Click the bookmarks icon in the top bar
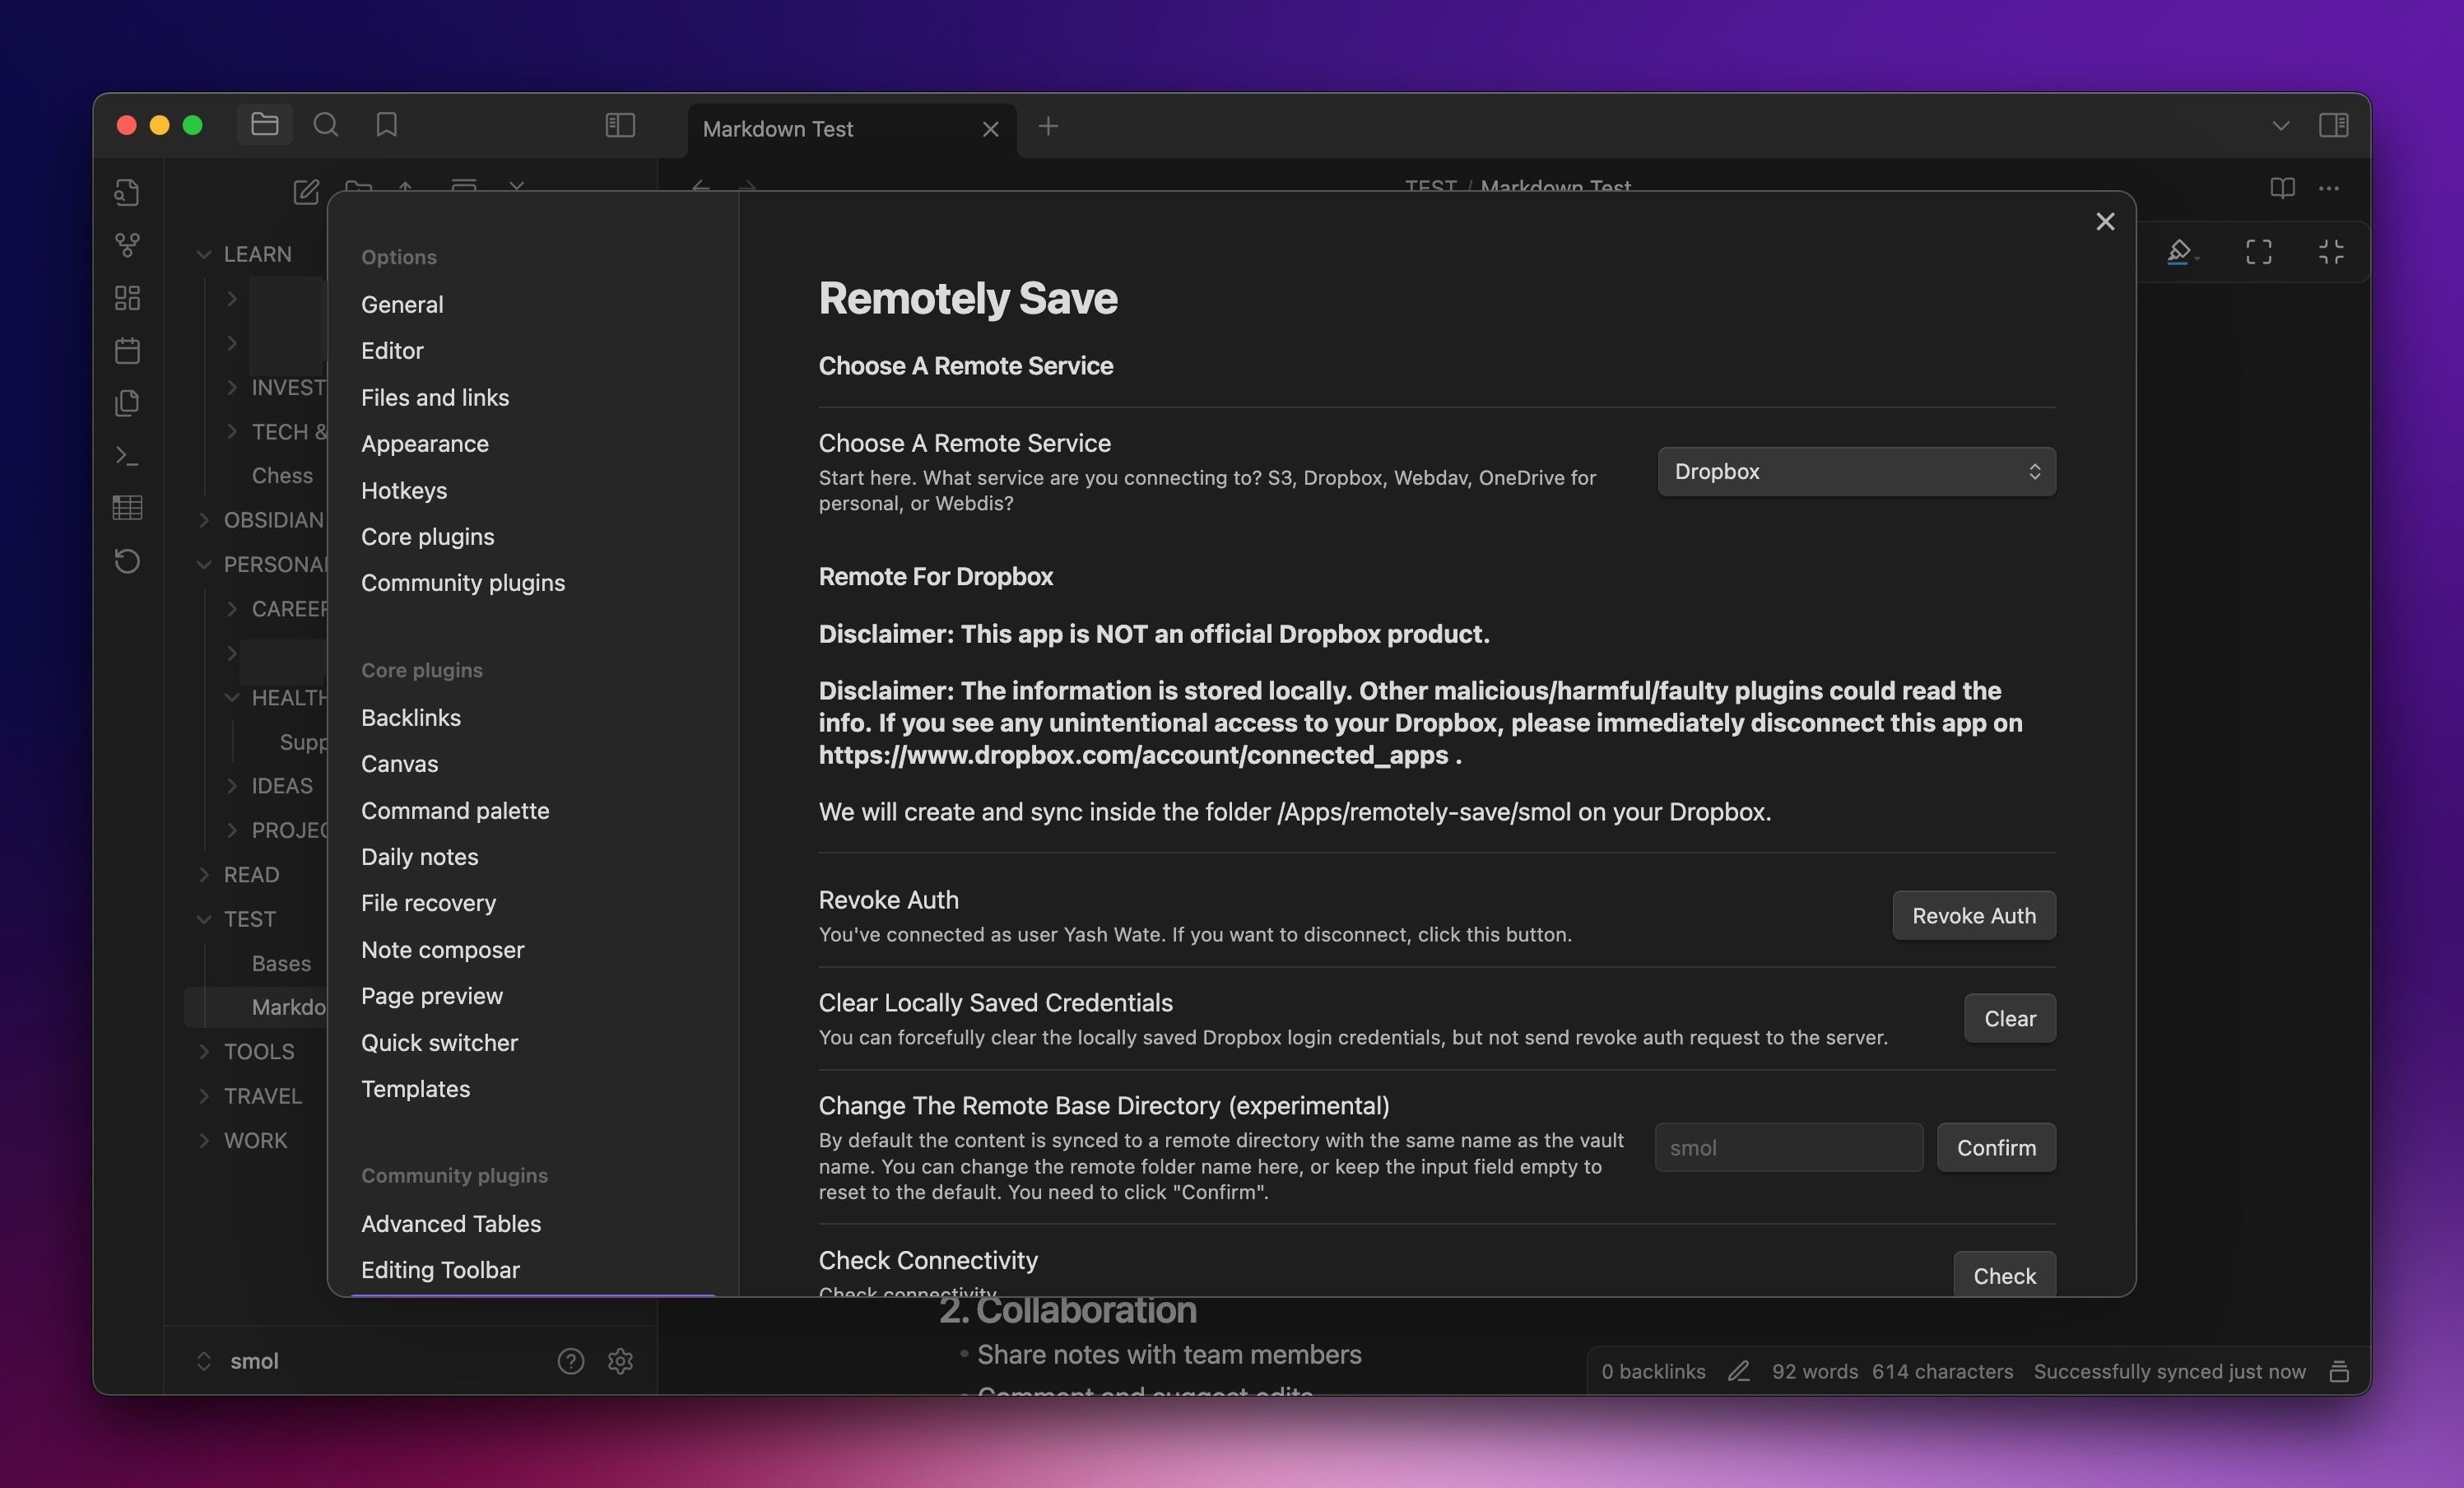 [x=386, y=125]
